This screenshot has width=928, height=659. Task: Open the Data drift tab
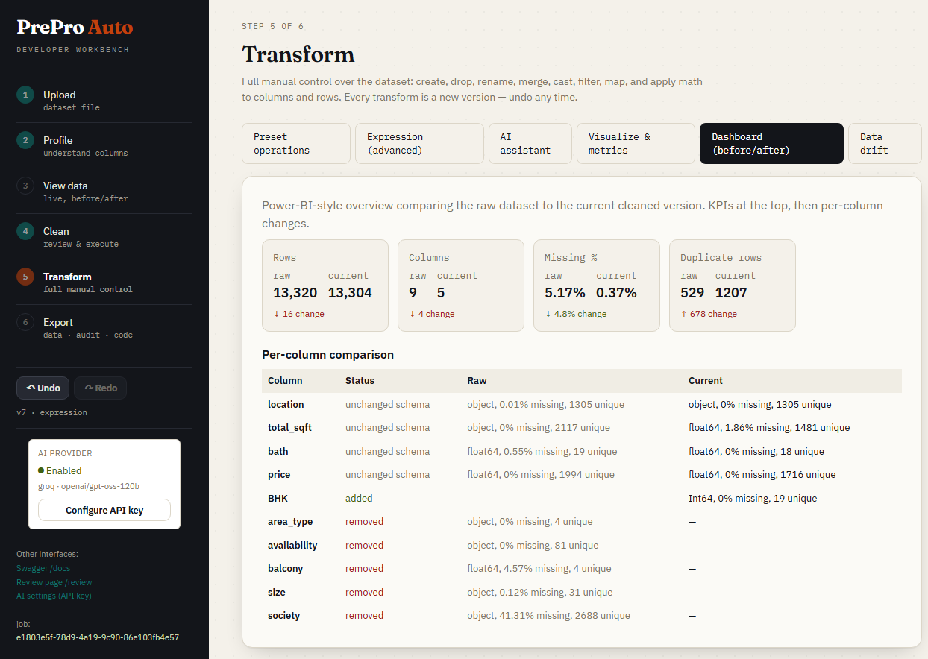[x=885, y=143]
